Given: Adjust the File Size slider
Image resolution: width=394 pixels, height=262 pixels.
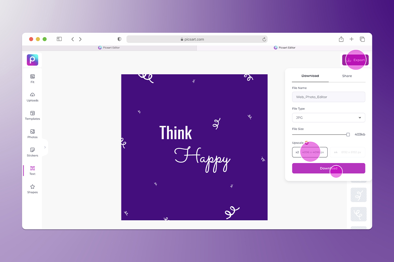Looking at the screenshot, I should pyautogui.click(x=348, y=134).
